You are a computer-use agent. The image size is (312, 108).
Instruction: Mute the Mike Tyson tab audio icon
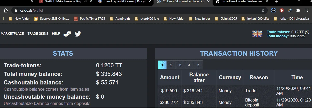tap(85, 1)
